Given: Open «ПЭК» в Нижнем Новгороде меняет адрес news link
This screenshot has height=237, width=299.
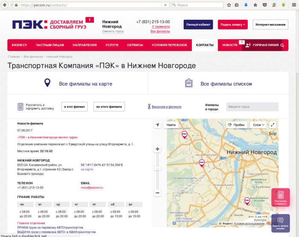Looking at the screenshot, I should coord(47,137).
